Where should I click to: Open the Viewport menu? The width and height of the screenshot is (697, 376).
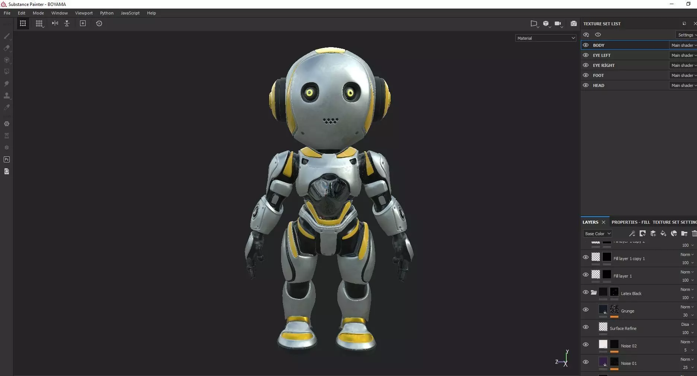[84, 13]
